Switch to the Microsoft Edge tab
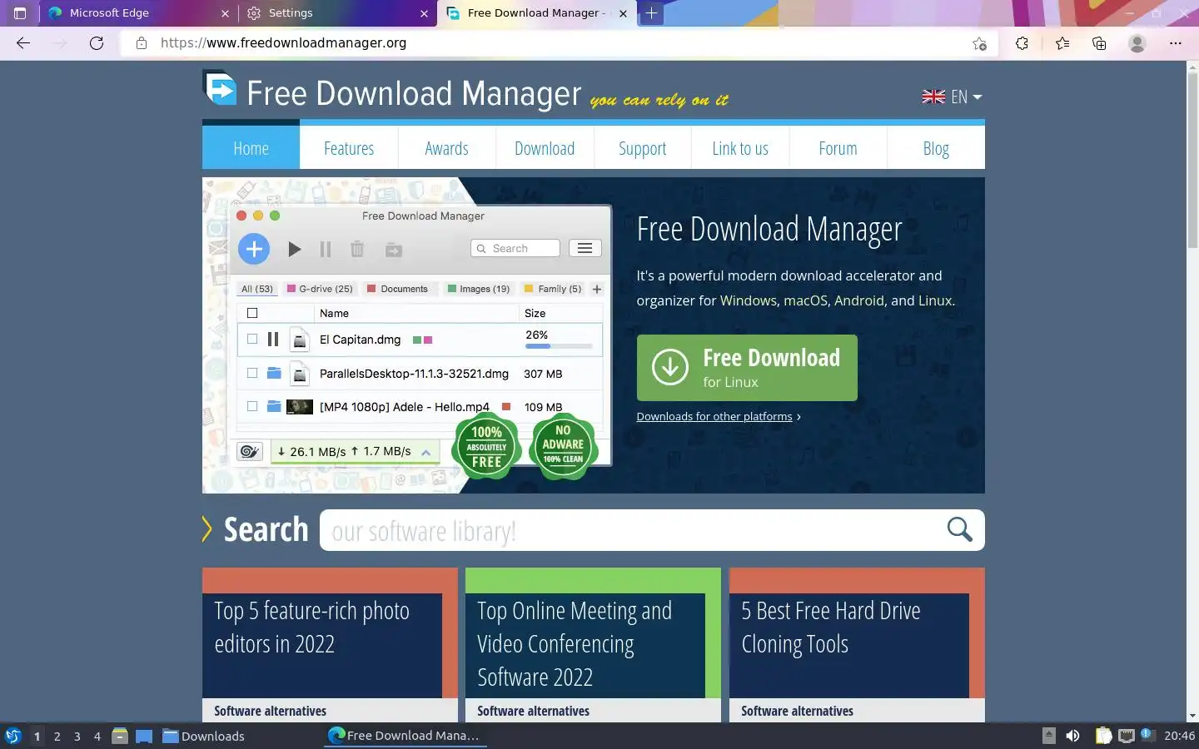 click(x=137, y=13)
